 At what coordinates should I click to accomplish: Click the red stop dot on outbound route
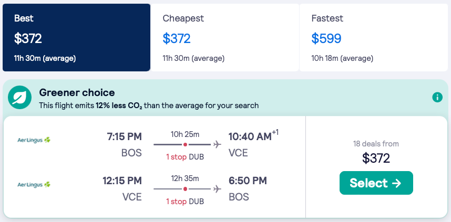point(185,144)
